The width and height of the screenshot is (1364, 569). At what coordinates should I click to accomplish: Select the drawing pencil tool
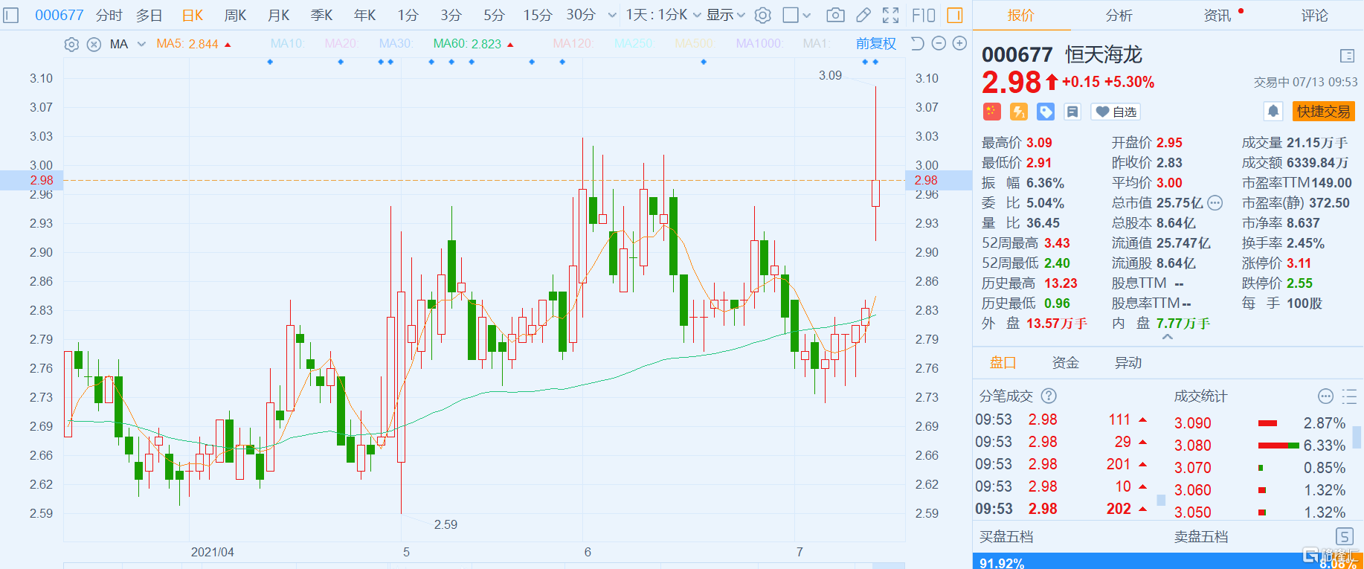(x=863, y=15)
